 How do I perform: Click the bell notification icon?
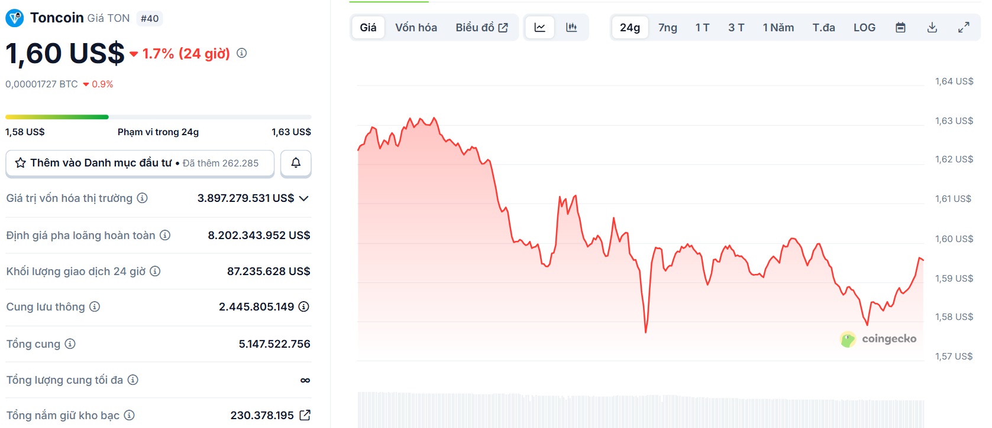pyautogui.click(x=295, y=163)
